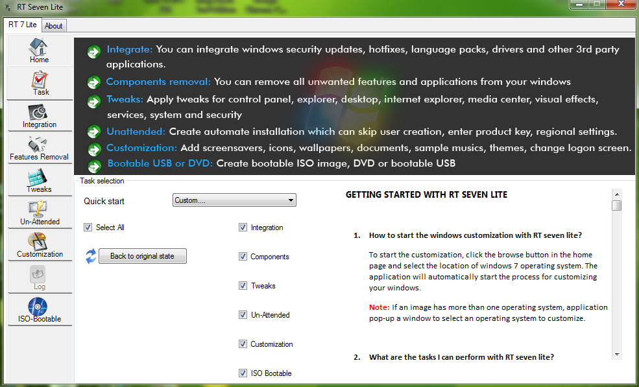
Task: Open the ISO-Bootable sidebar section
Action: click(40, 310)
